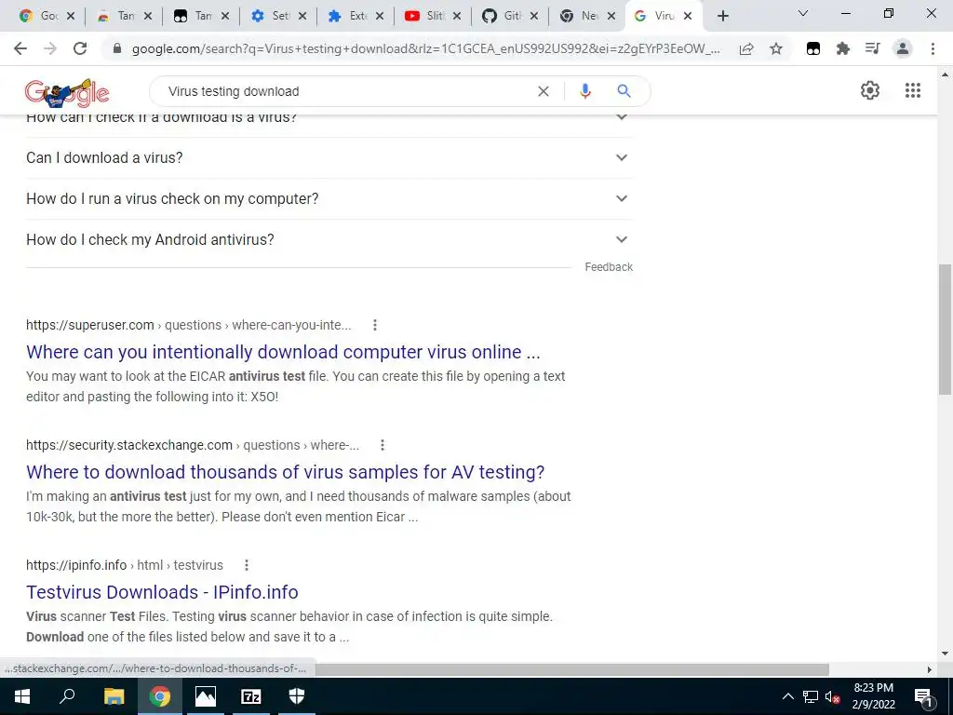Viewport: 953px width, 715px height.
Task: Open the tab search chevron
Action: 803,13
